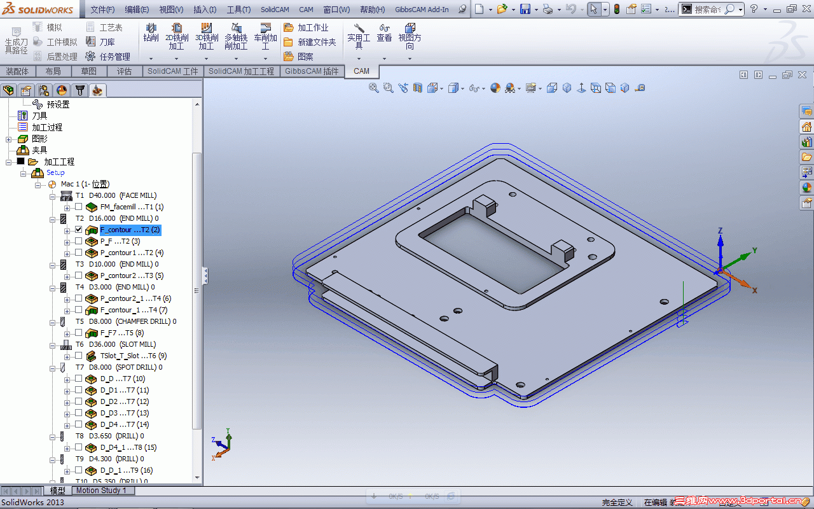
Task: Open the 钻削 dropdown arrow
Action: click(151, 59)
